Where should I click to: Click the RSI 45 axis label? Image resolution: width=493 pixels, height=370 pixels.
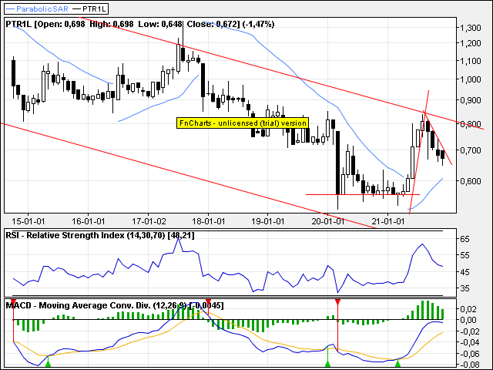(464, 272)
